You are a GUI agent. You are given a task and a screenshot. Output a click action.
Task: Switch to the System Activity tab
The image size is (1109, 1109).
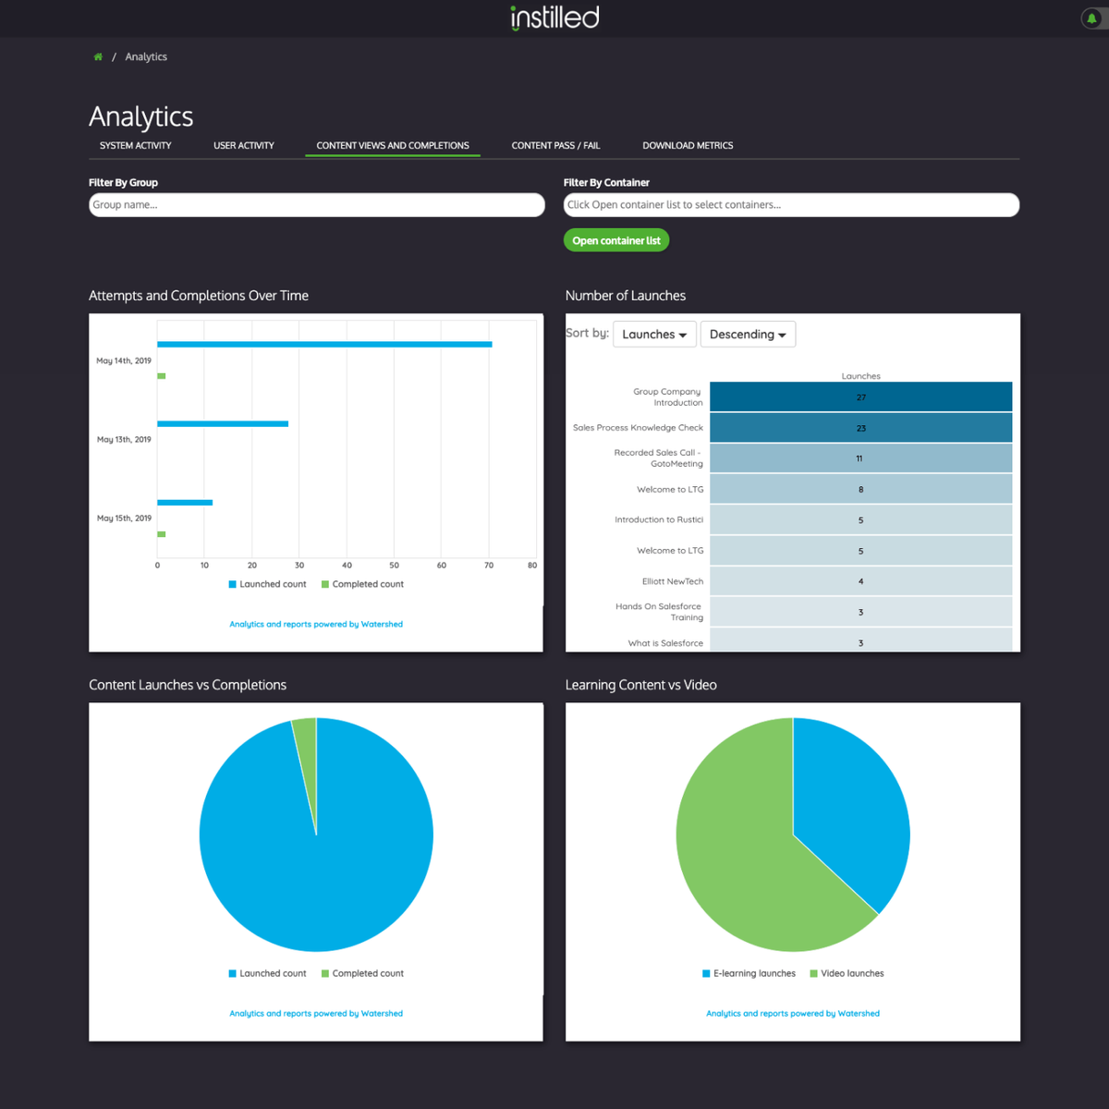135,145
